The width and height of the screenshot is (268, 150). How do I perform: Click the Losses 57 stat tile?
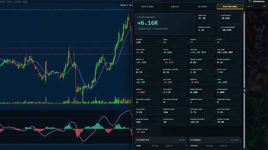click(201, 41)
